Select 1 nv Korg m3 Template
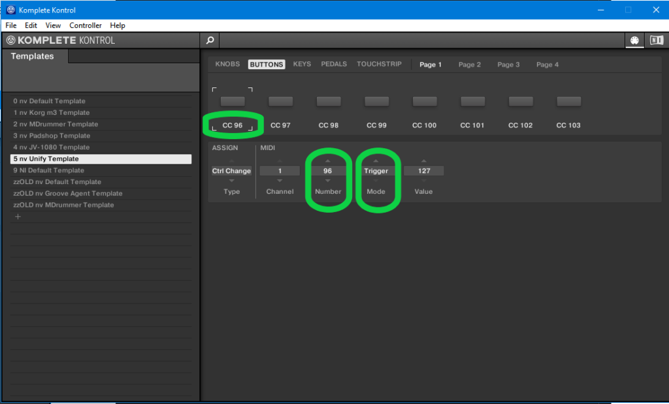Viewport: 669px width, 404px height. [x=101, y=112]
